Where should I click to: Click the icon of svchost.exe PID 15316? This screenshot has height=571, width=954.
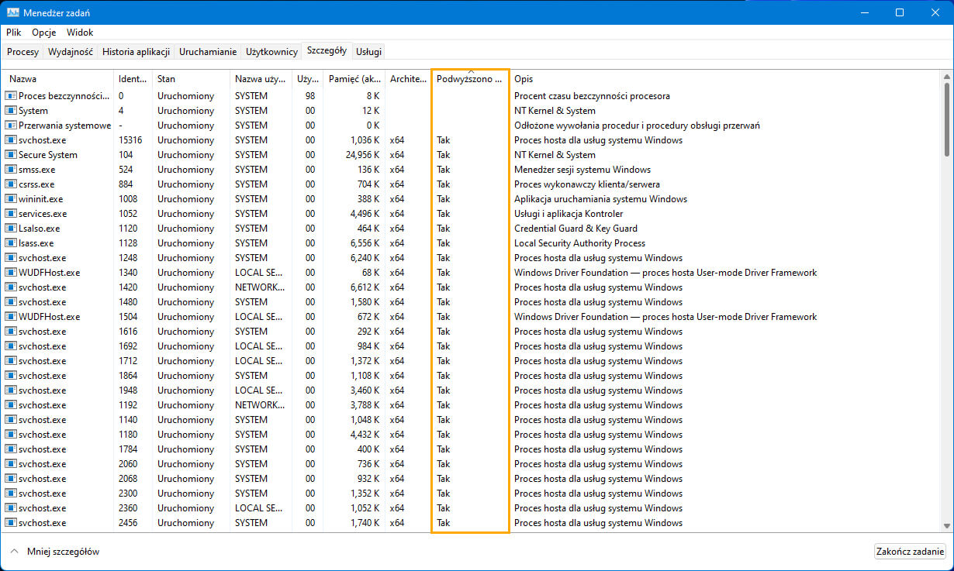(x=11, y=140)
